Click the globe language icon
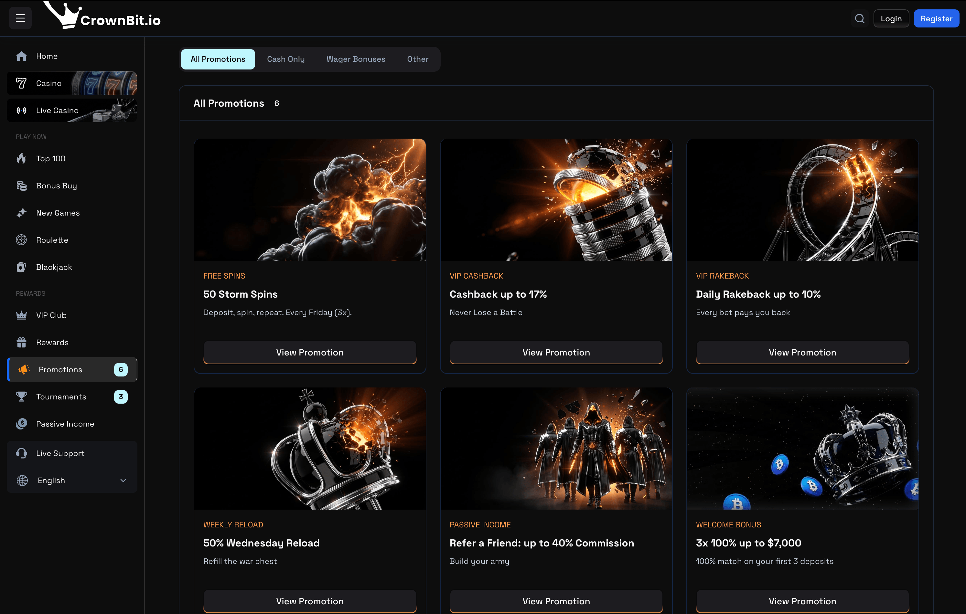The width and height of the screenshot is (966, 614). [x=22, y=481]
